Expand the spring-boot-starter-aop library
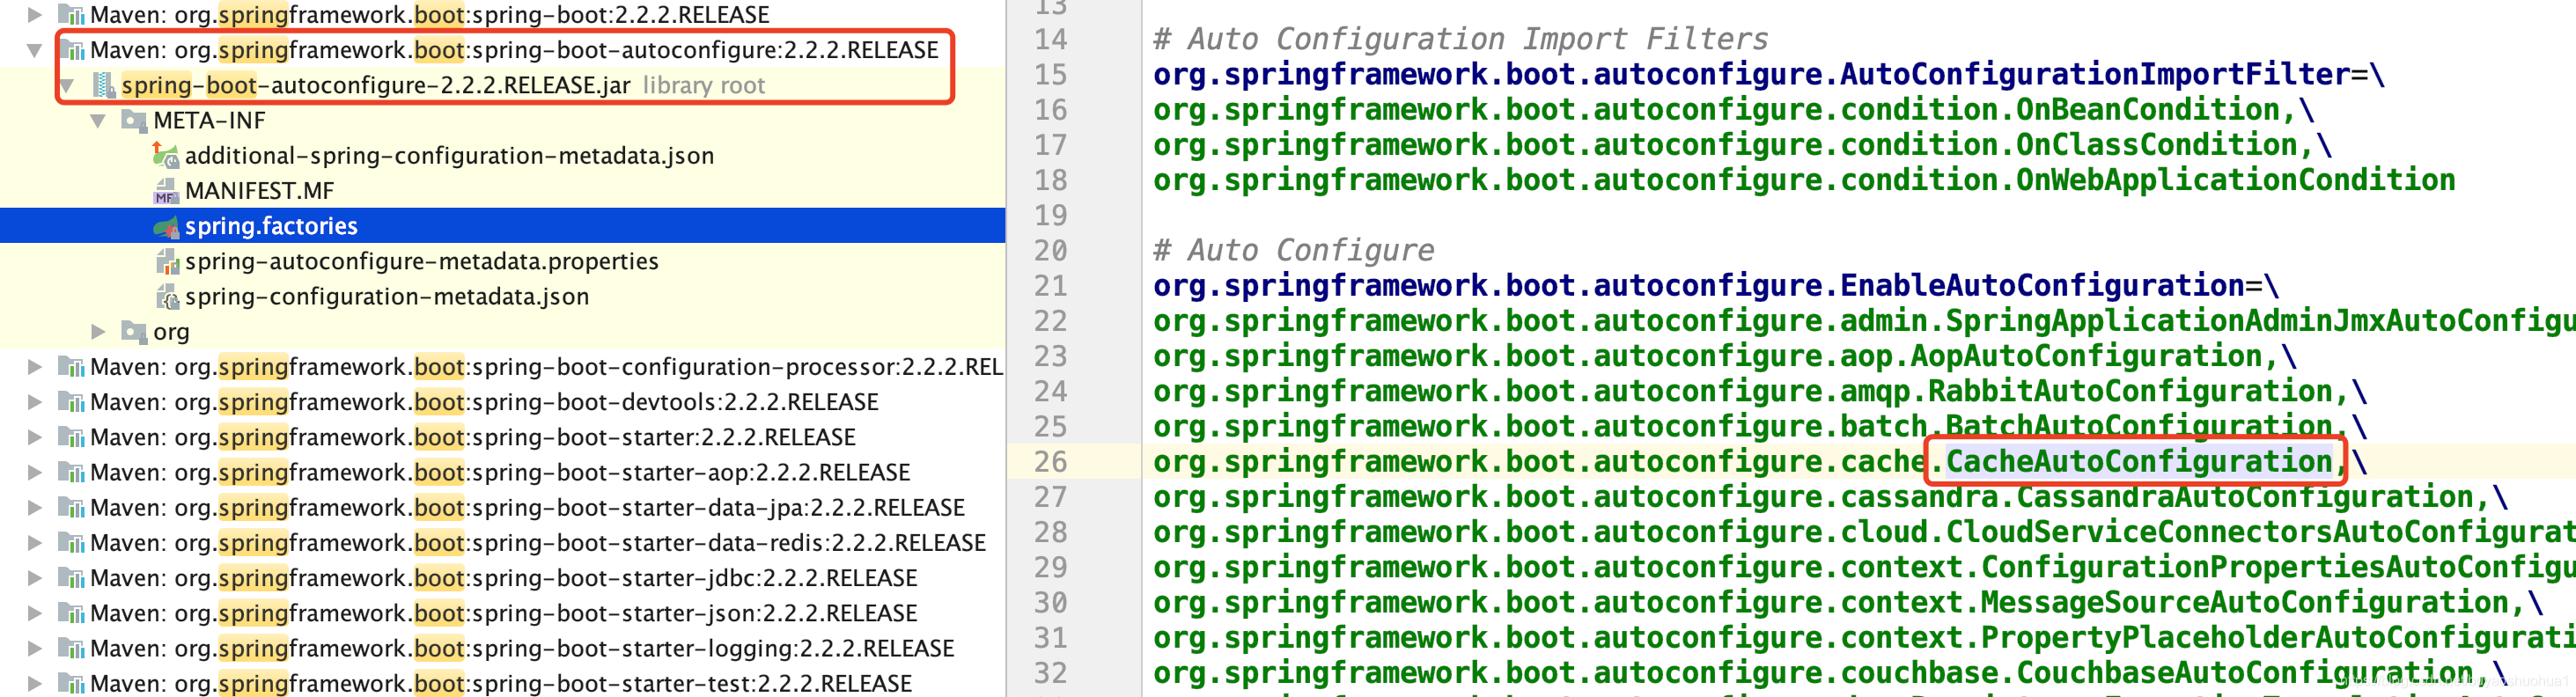 [x=34, y=472]
